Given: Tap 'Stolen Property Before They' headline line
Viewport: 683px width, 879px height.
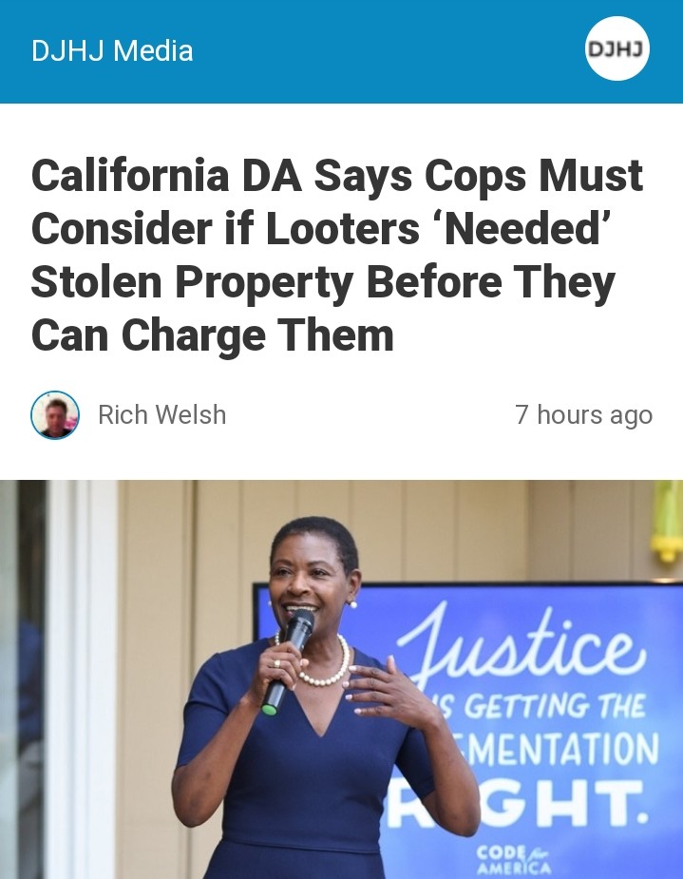Looking at the screenshot, I should (x=323, y=282).
